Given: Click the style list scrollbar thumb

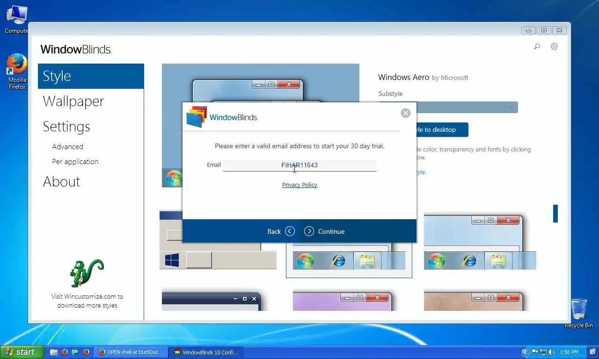Looking at the screenshot, I should [x=555, y=214].
